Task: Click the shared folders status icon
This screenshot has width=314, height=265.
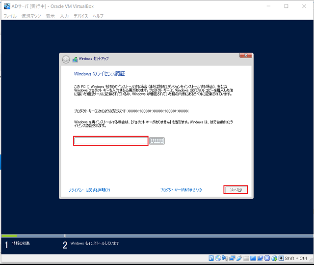Action: point(246,259)
